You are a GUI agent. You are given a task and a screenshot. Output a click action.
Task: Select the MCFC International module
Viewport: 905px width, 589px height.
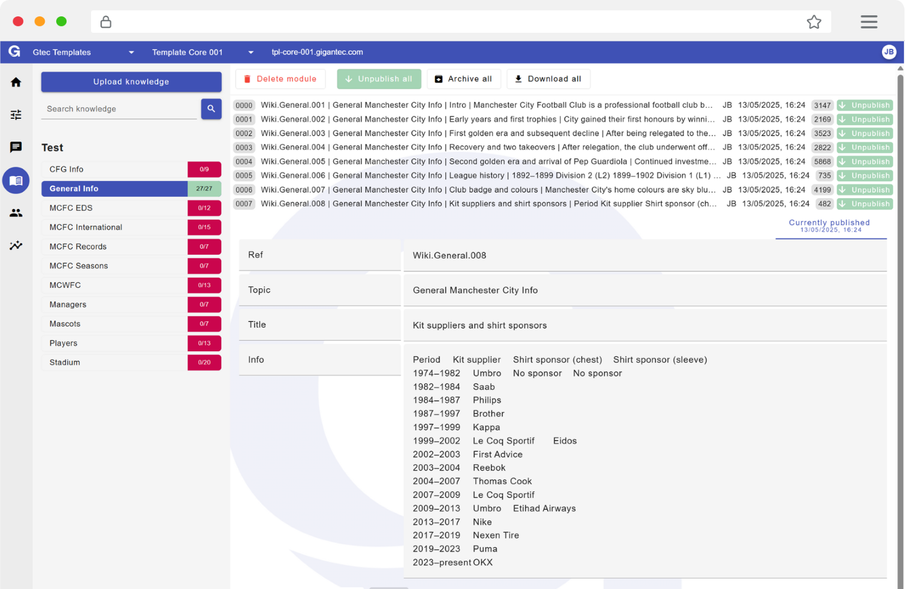[x=131, y=227]
